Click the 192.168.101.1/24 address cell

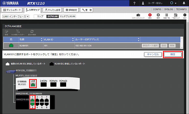pos(107,46)
